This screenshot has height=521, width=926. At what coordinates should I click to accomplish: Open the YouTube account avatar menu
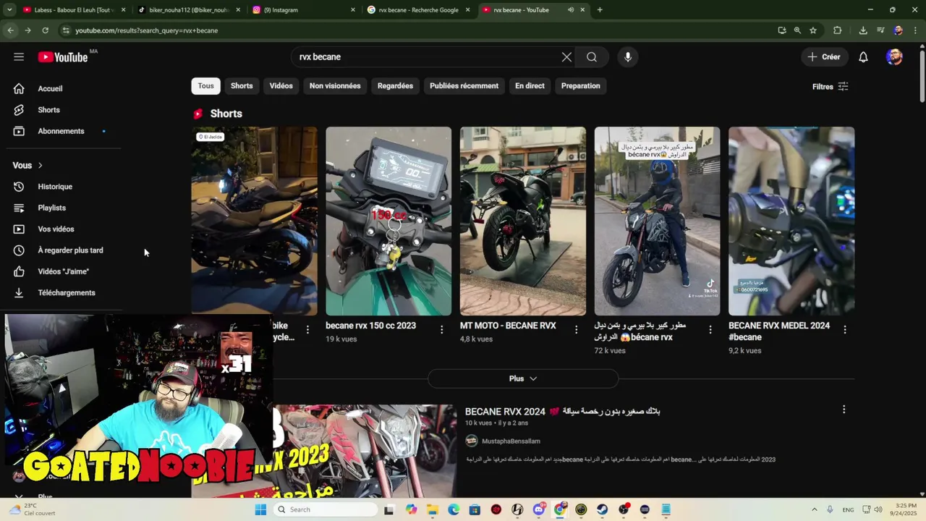[x=894, y=57]
